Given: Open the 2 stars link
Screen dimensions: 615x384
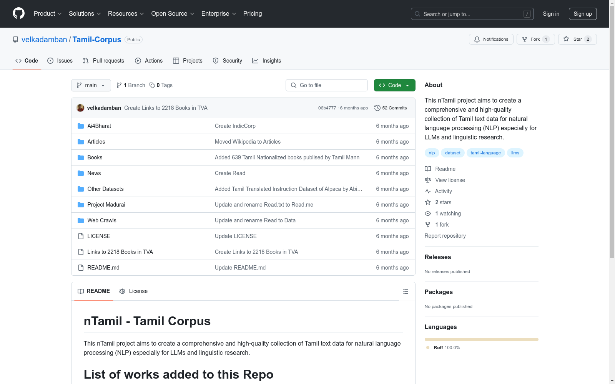Looking at the screenshot, I should point(438,202).
